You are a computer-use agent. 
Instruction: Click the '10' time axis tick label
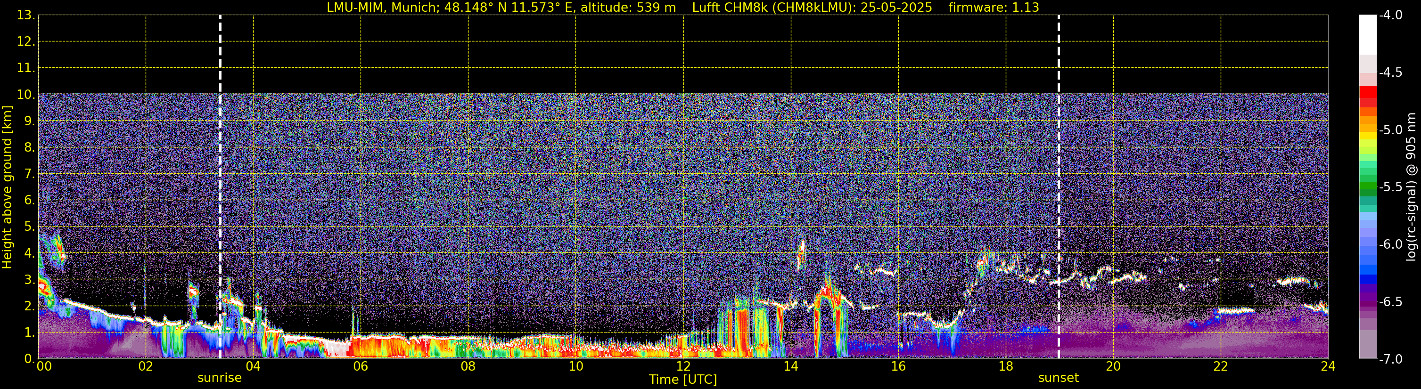(x=575, y=366)
